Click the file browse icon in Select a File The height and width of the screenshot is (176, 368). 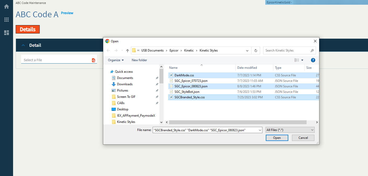(94, 60)
